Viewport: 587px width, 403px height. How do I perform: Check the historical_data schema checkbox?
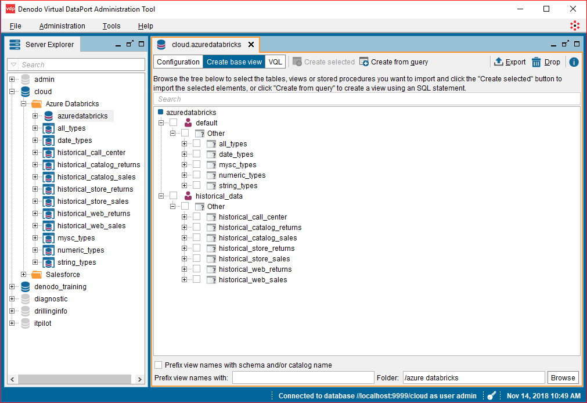point(174,196)
